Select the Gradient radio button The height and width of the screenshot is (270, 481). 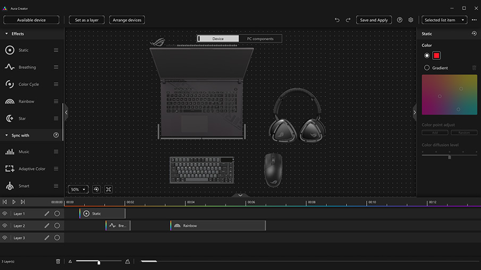click(427, 68)
